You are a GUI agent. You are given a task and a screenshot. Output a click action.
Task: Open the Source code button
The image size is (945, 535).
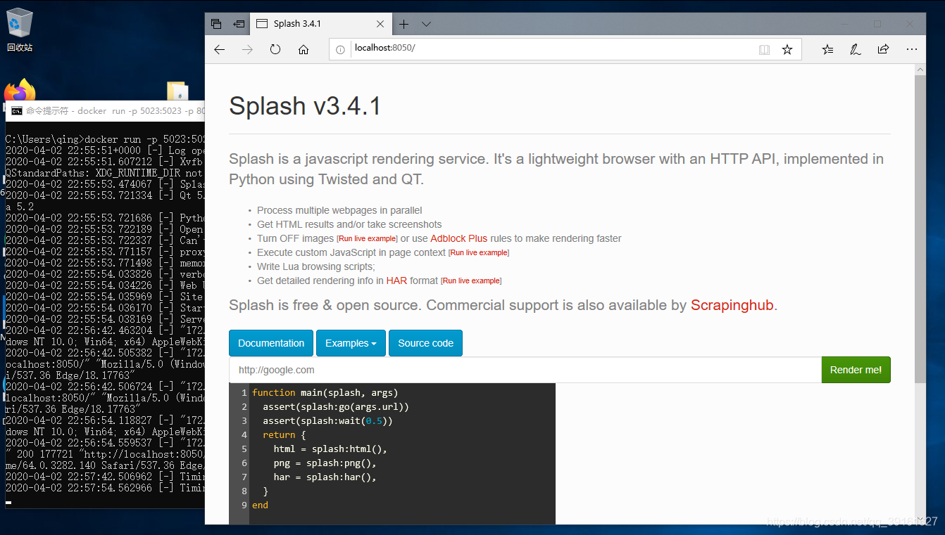coord(425,343)
